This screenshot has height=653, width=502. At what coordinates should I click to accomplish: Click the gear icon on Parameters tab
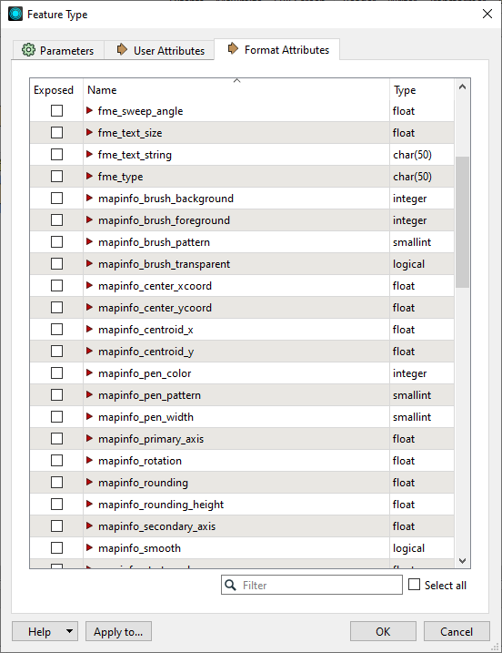28,50
